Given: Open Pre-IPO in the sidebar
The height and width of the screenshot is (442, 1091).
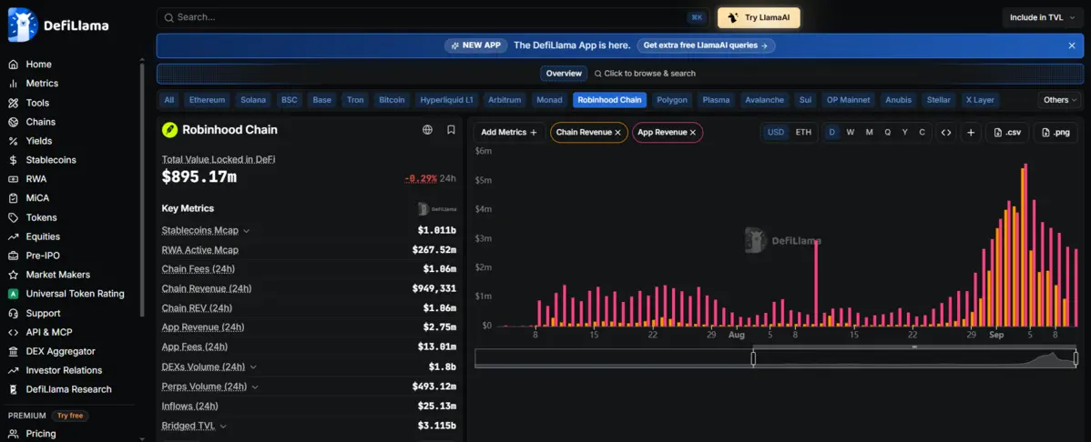Looking at the screenshot, I should point(43,256).
